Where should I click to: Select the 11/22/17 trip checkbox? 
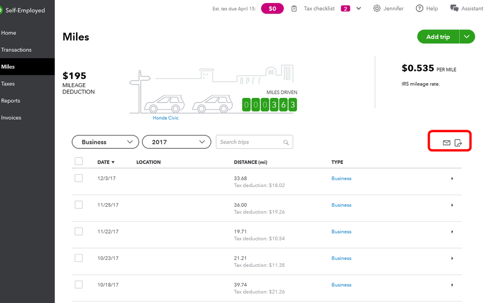pos(79,232)
